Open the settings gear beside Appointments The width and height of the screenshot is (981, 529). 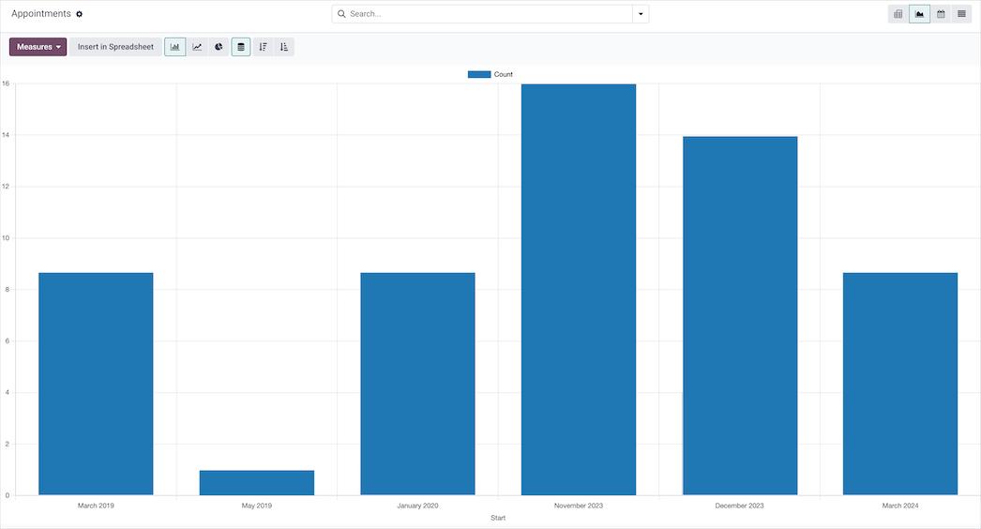tap(79, 14)
